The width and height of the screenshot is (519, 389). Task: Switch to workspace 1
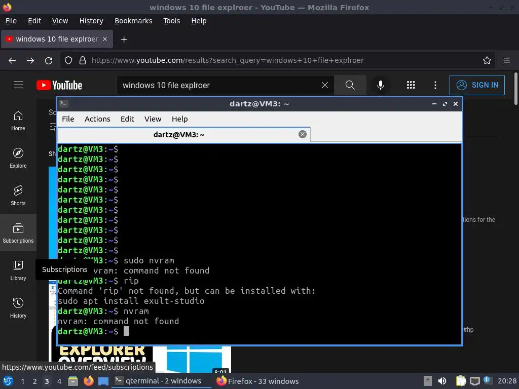[22, 381]
